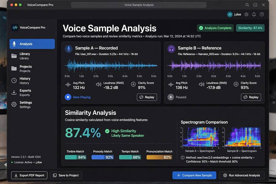
Task: Click Sample A 132 Hz pitch value
Action: (79, 87)
